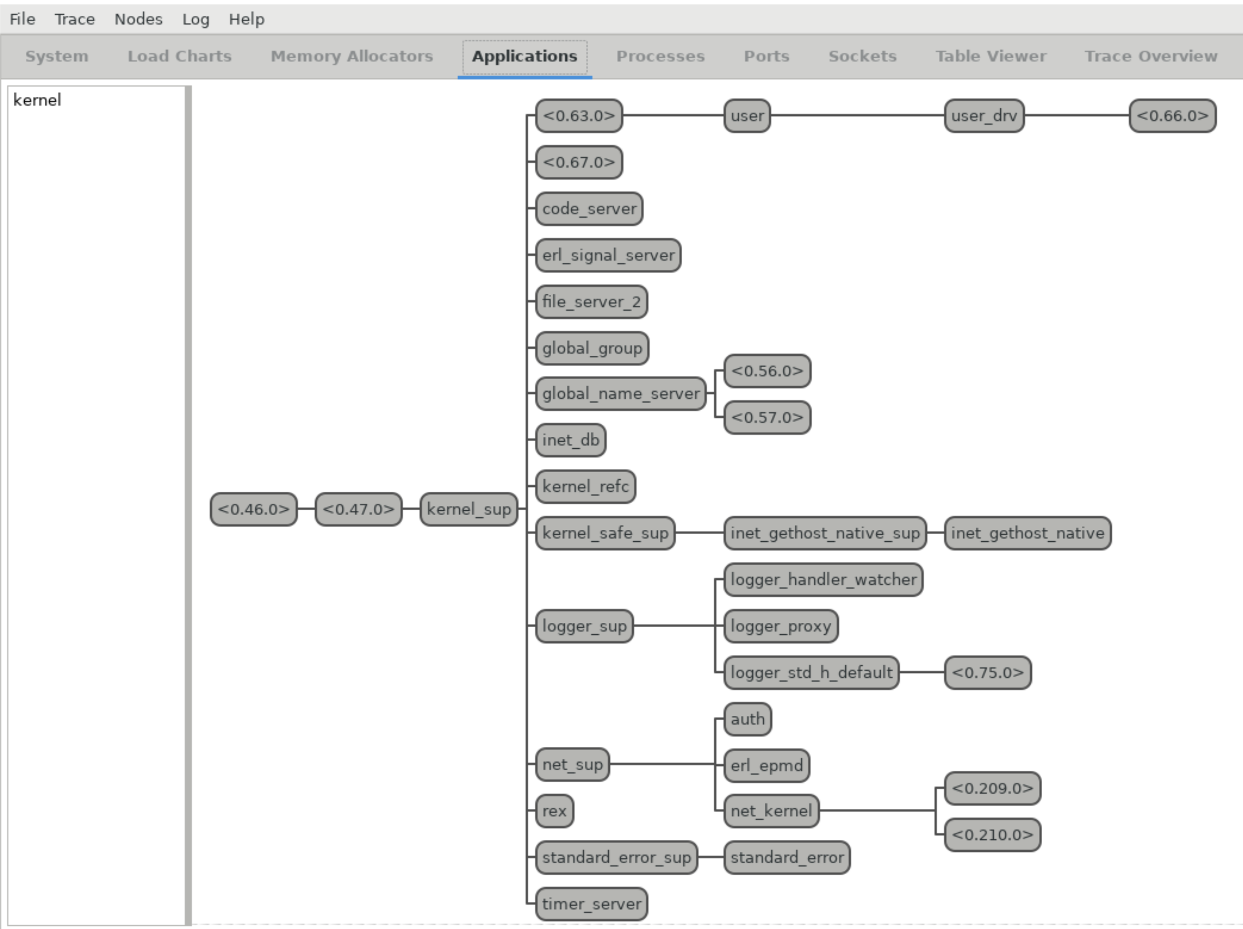Screen dimensions: 1243x929
Task: Select the logger_sup node
Action: (585, 626)
